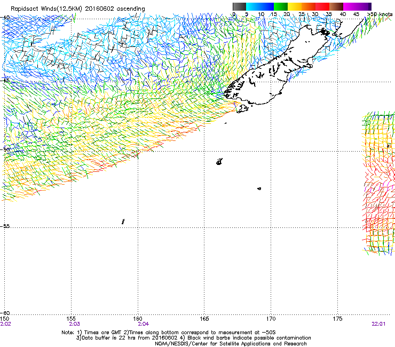Click the purple "22:01" time label
This screenshot has width=395, height=347.
[378, 324]
